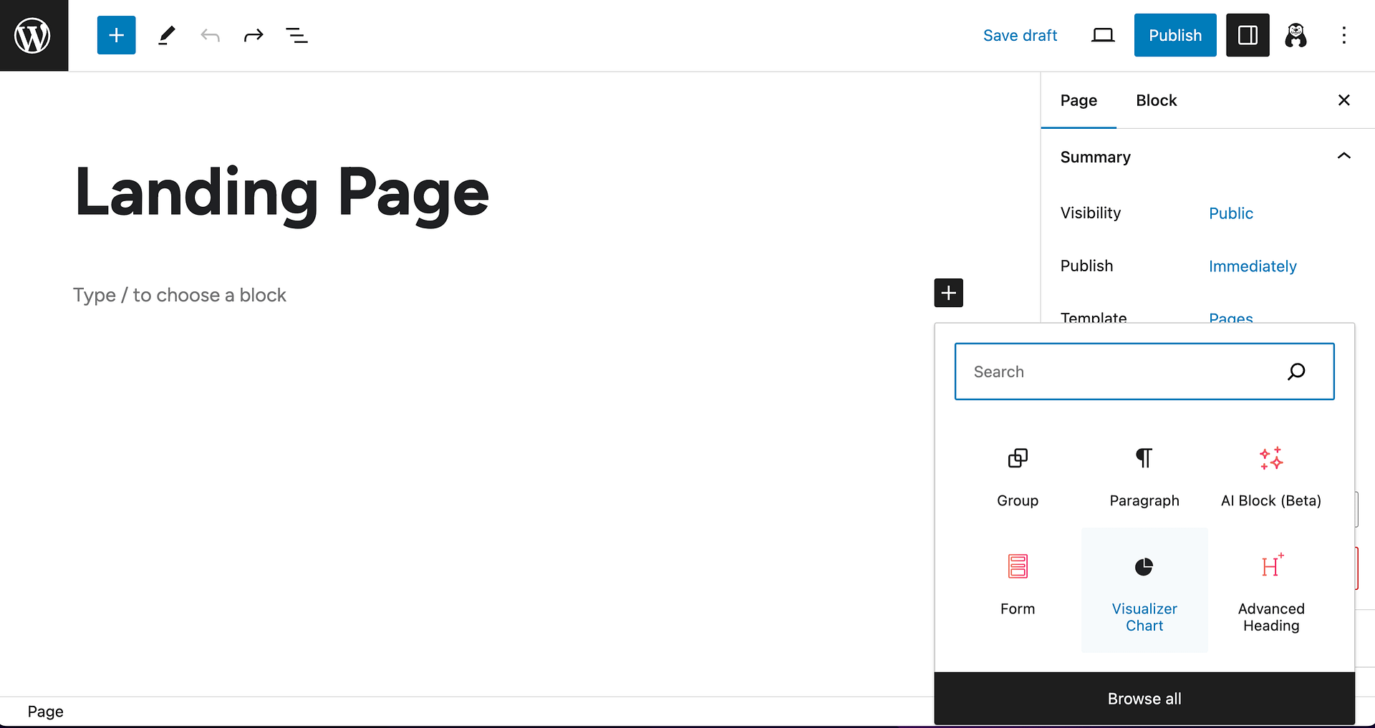Click the Redo arrow

pos(254,34)
